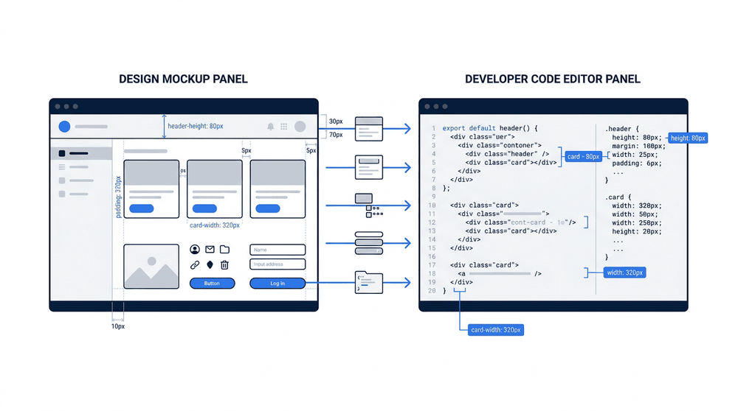Viewport: 738px width, 411px height.
Task: Click the <a tag on line 18
Action: click(461, 273)
